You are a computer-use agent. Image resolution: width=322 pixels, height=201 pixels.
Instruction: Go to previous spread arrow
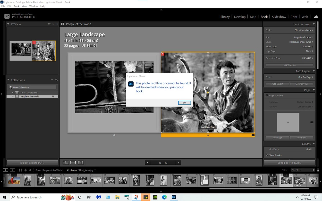point(148,163)
